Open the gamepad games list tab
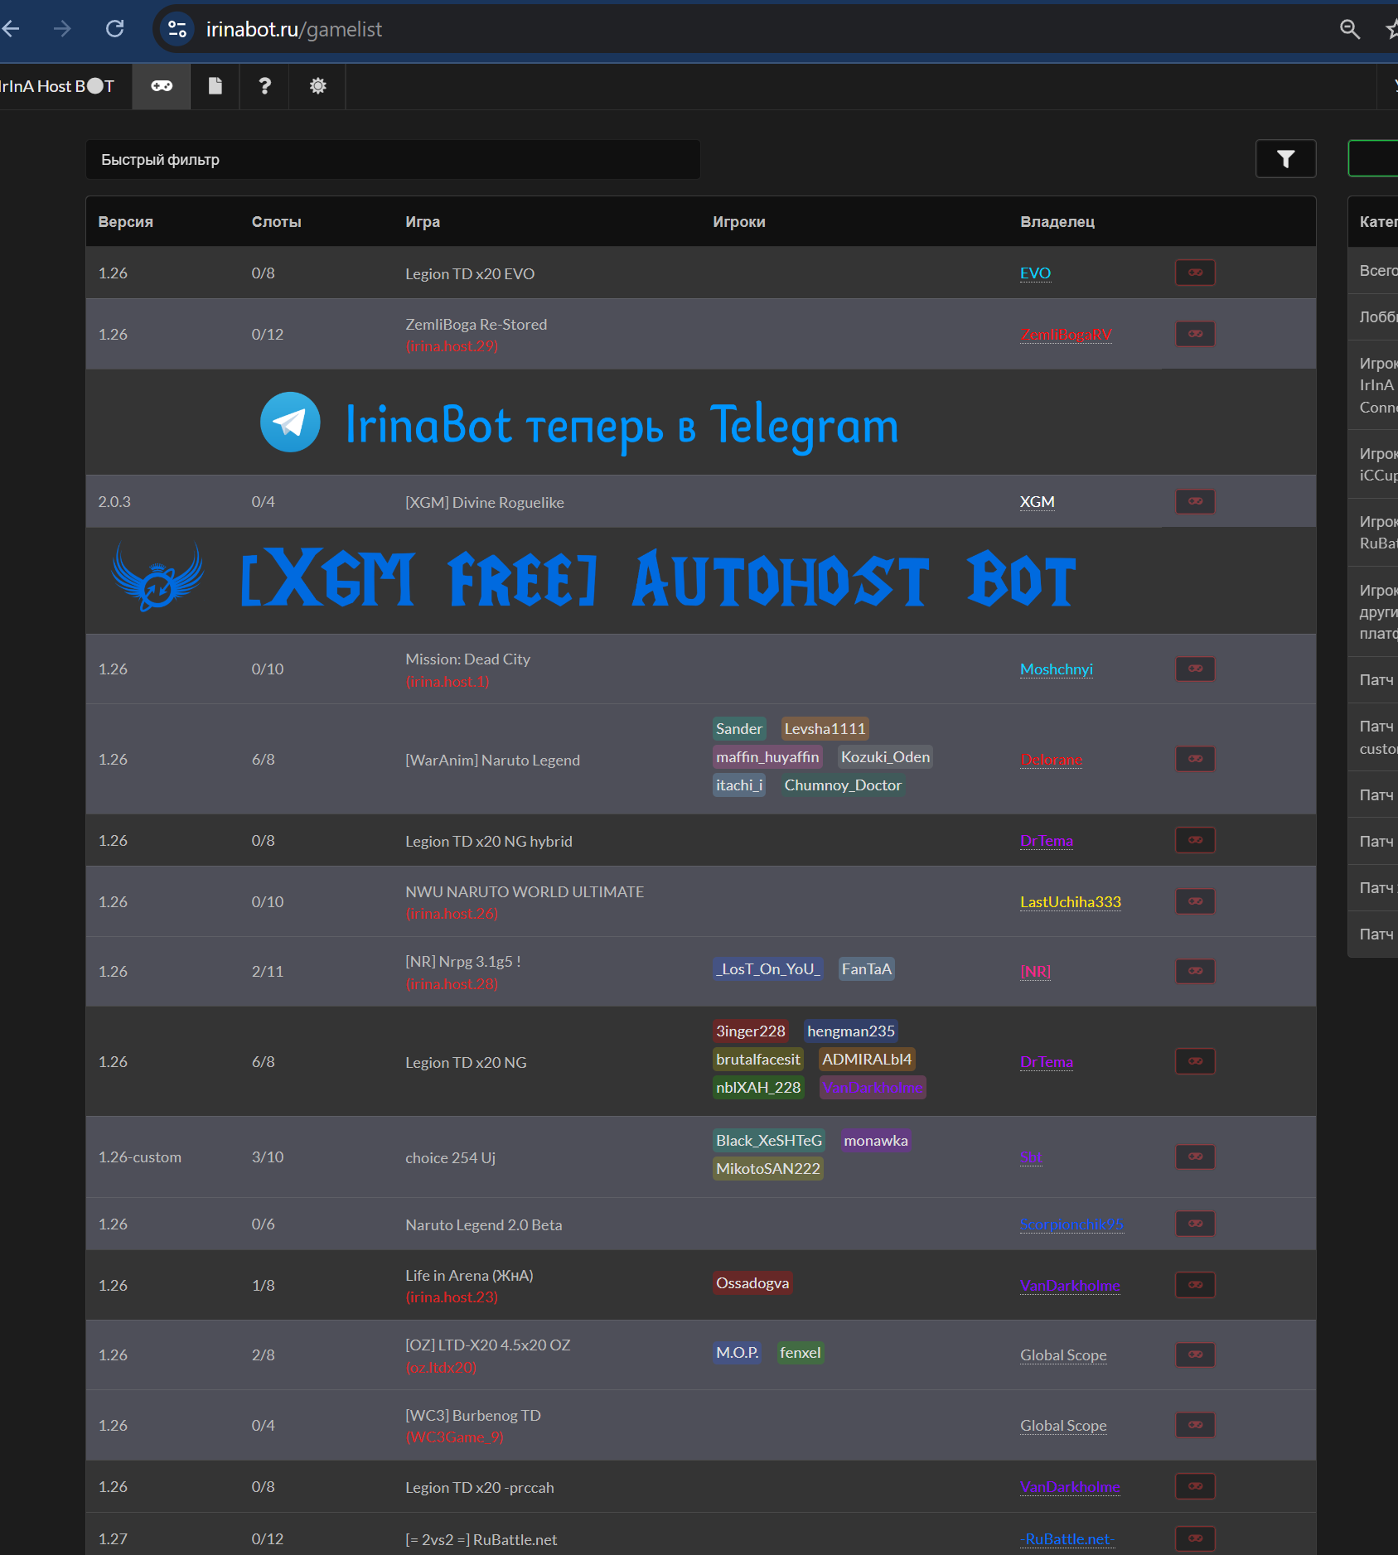Screen dimensions: 1398x1555 (x=162, y=86)
